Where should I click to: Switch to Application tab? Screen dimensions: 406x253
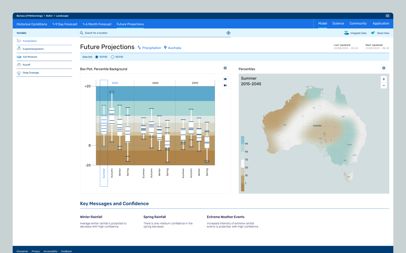point(381,23)
